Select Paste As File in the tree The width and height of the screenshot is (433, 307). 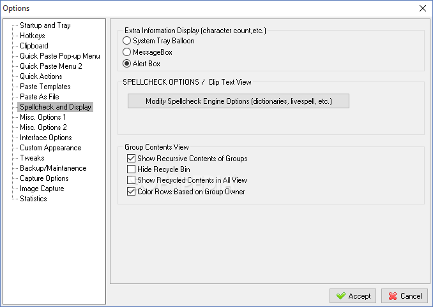[x=40, y=97]
